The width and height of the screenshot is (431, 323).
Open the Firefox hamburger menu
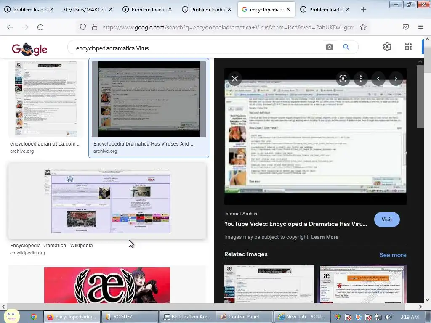pos(421,27)
